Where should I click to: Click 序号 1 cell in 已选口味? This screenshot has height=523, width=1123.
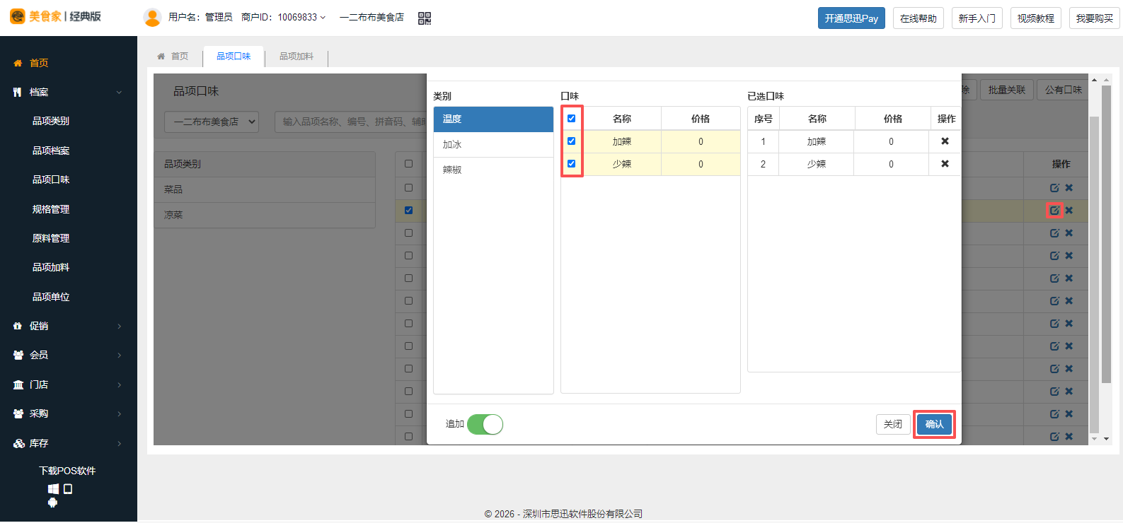(x=763, y=142)
